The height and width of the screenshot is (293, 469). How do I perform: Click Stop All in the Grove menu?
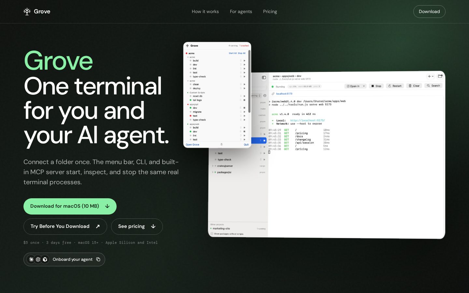242,53
